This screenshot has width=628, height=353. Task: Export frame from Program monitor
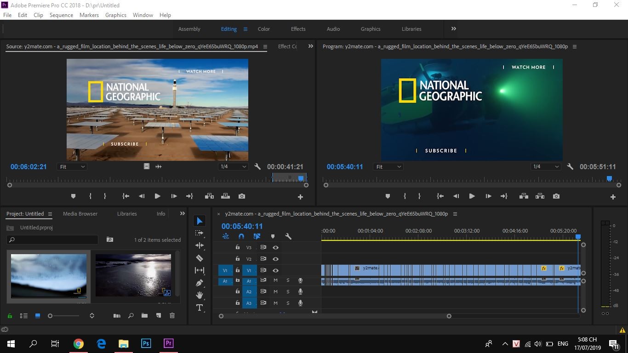(556, 196)
